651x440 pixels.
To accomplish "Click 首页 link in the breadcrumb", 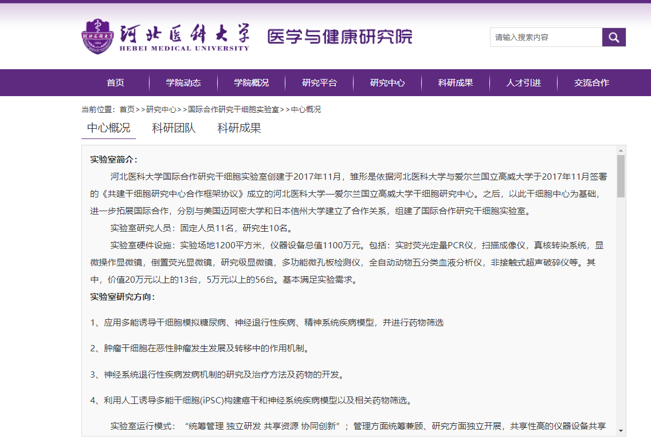I will (x=127, y=109).
